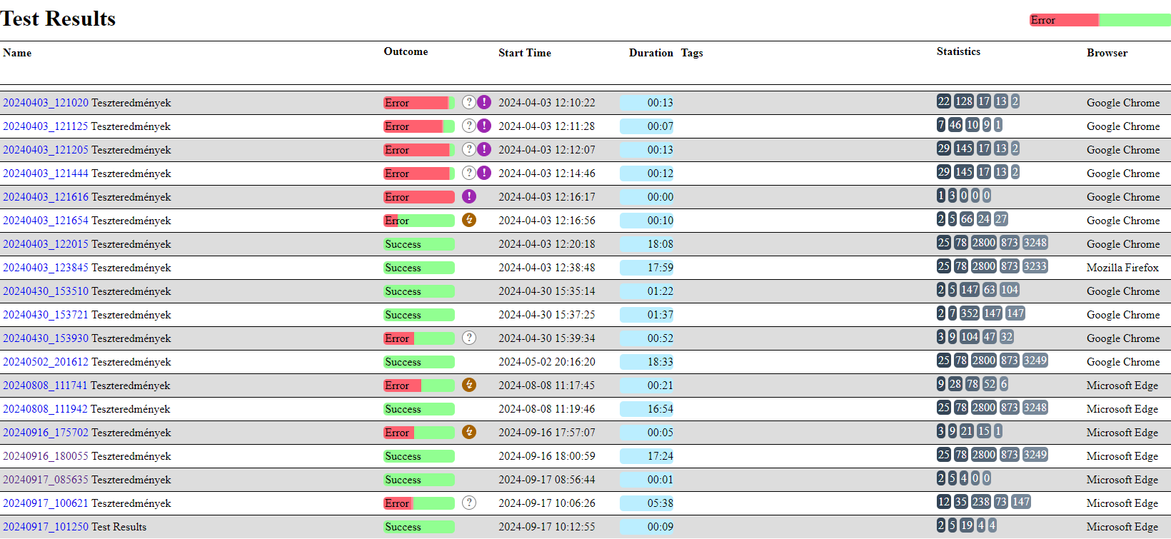Click the statistics badge showing 128
The image size is (1171, 539).
tap(964, 101)
